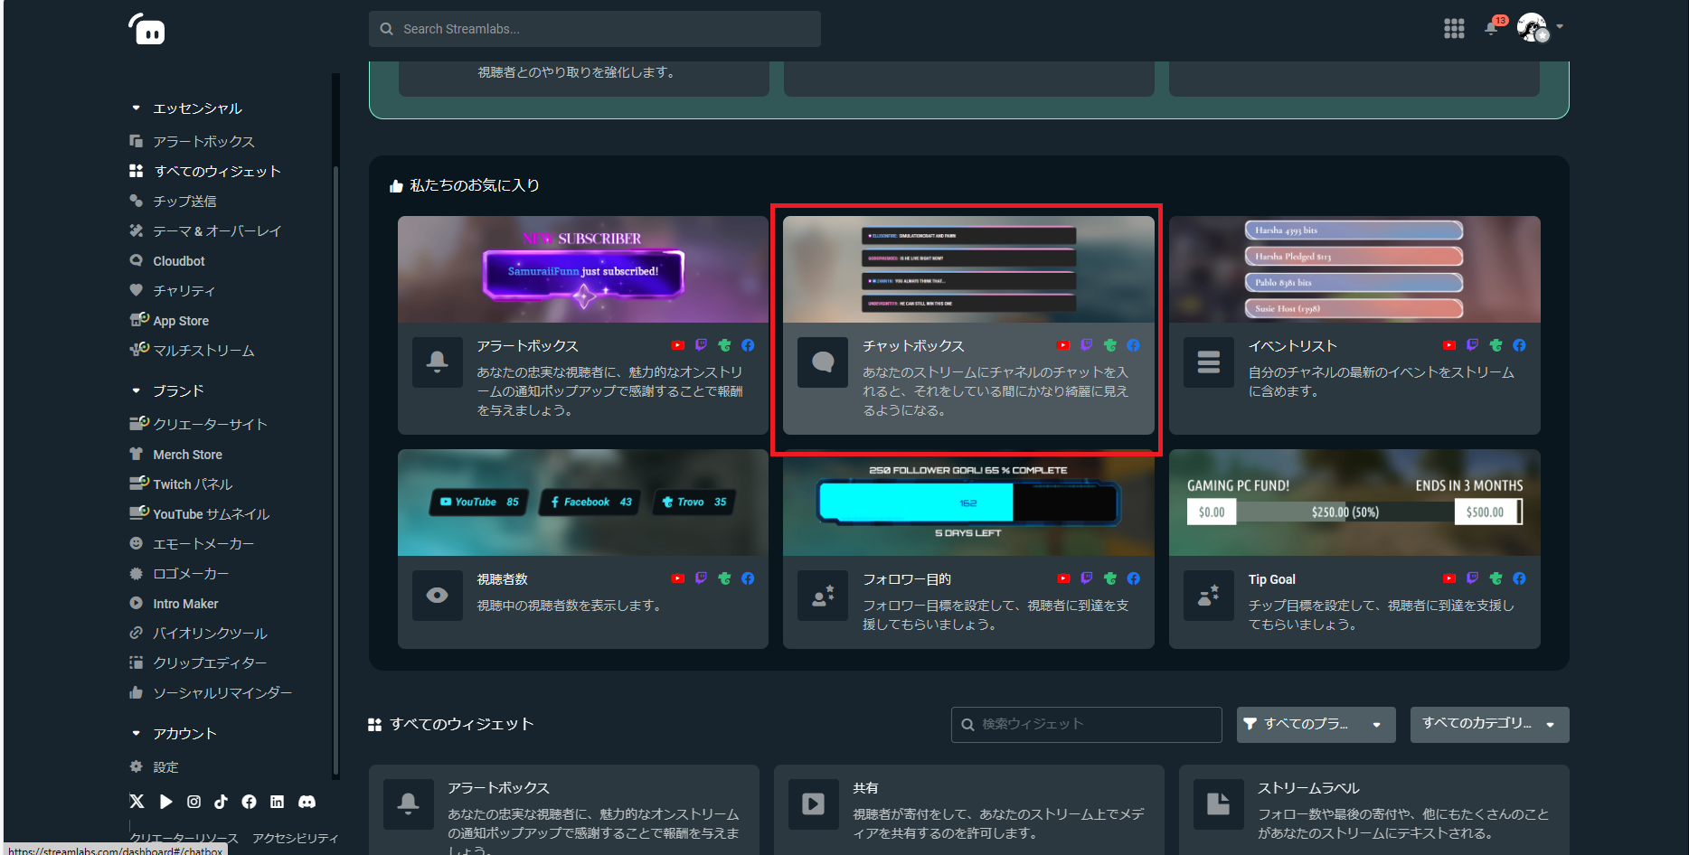This screenshot has width=1689, height=855.
Task: Select Cloudbot in the sidebar
Action: click(177, 260)
